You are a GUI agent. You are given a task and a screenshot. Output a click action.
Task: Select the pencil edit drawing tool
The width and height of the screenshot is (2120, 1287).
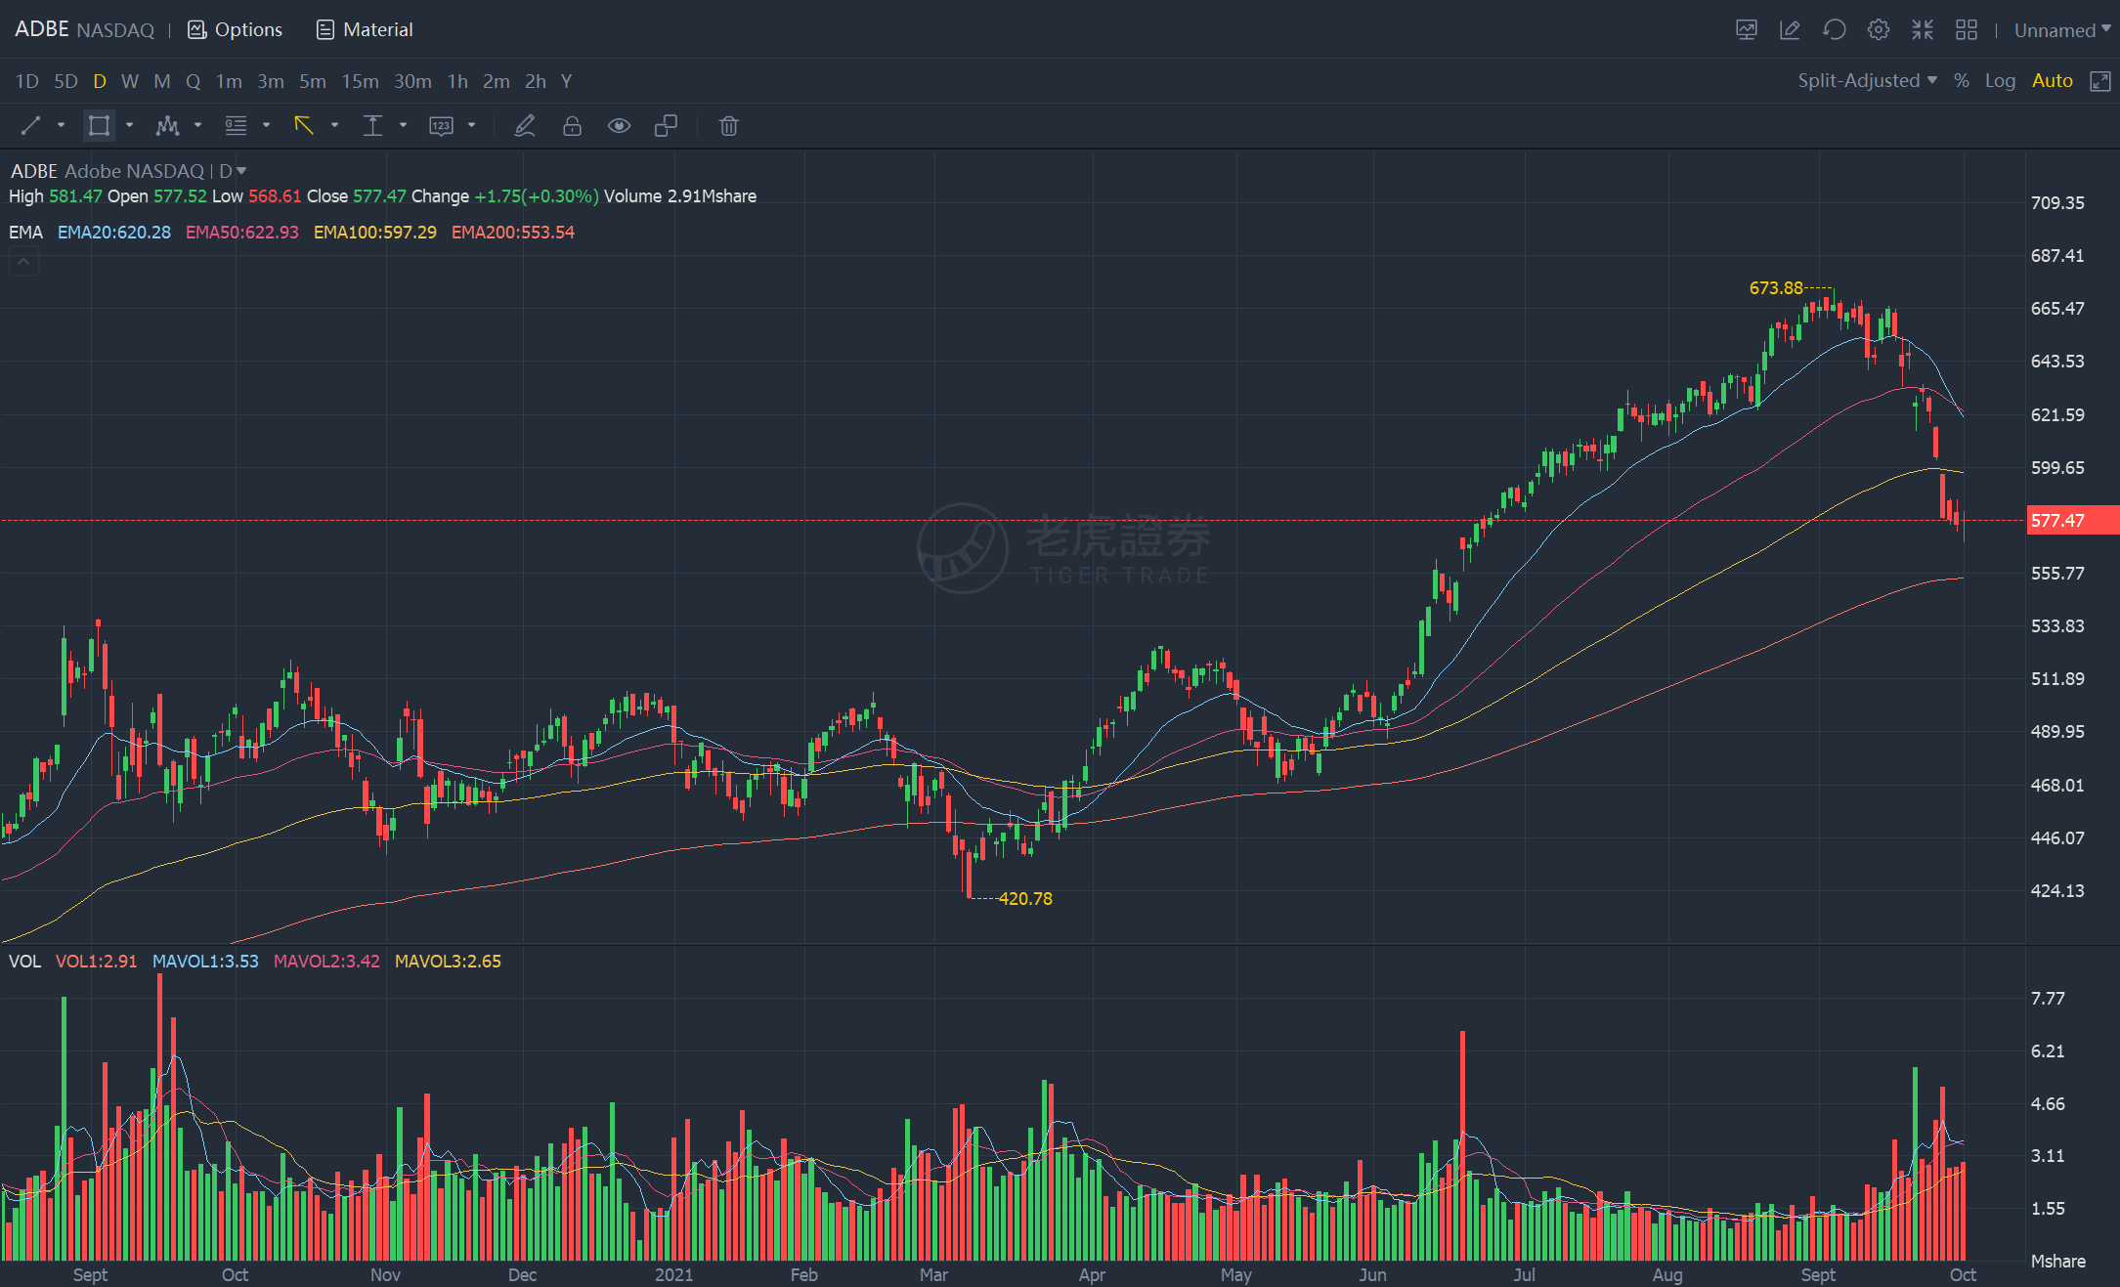[525, 126]
